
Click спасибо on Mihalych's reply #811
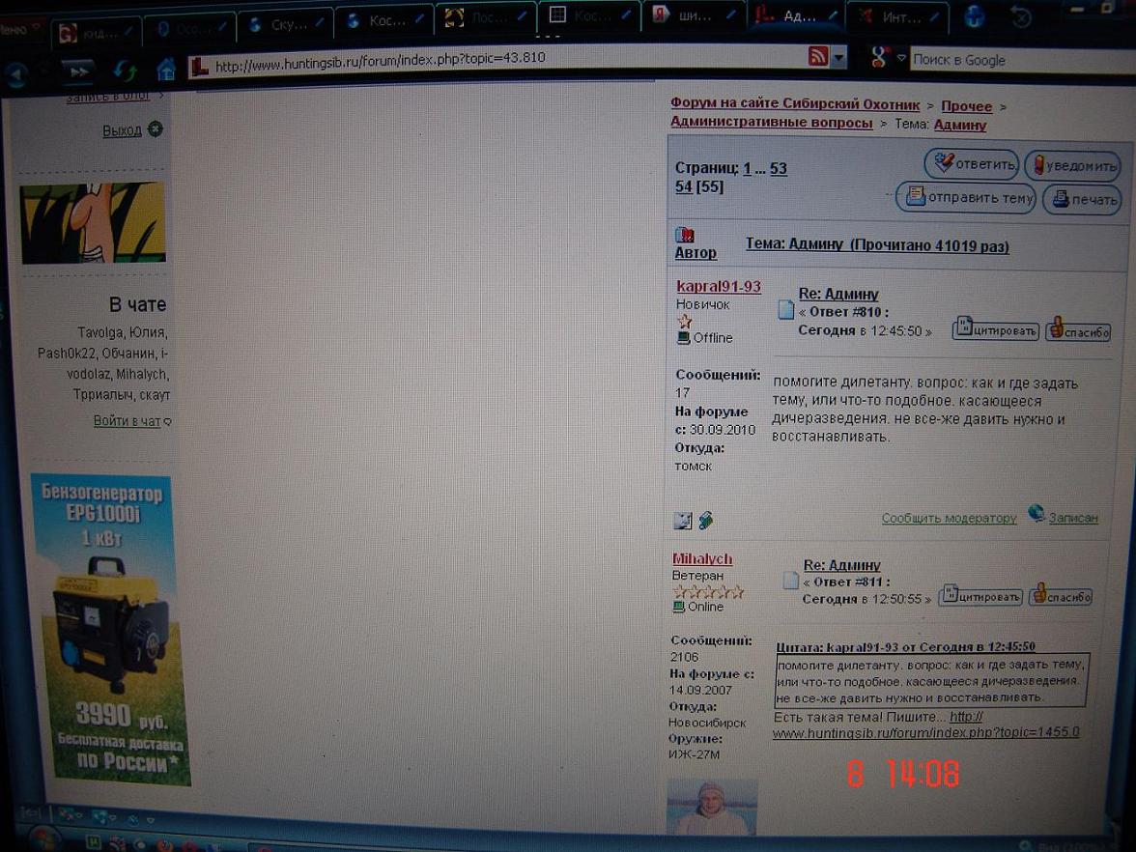pos(1060,596)
